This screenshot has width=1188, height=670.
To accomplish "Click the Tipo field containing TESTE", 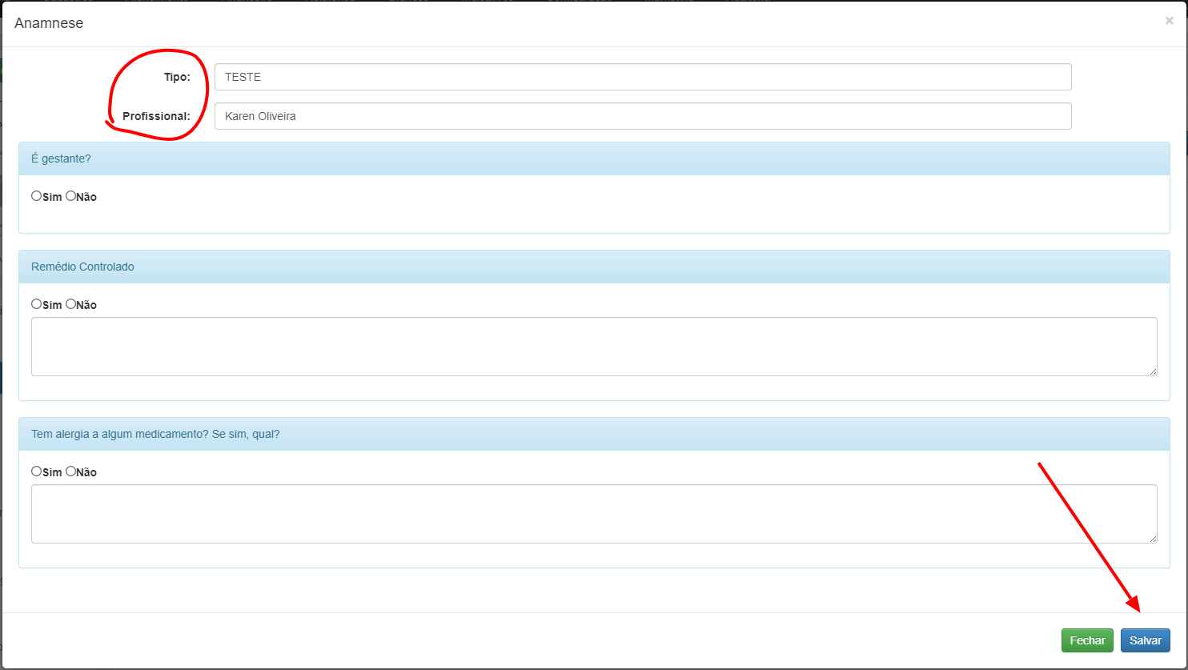I will pos(643,77).
